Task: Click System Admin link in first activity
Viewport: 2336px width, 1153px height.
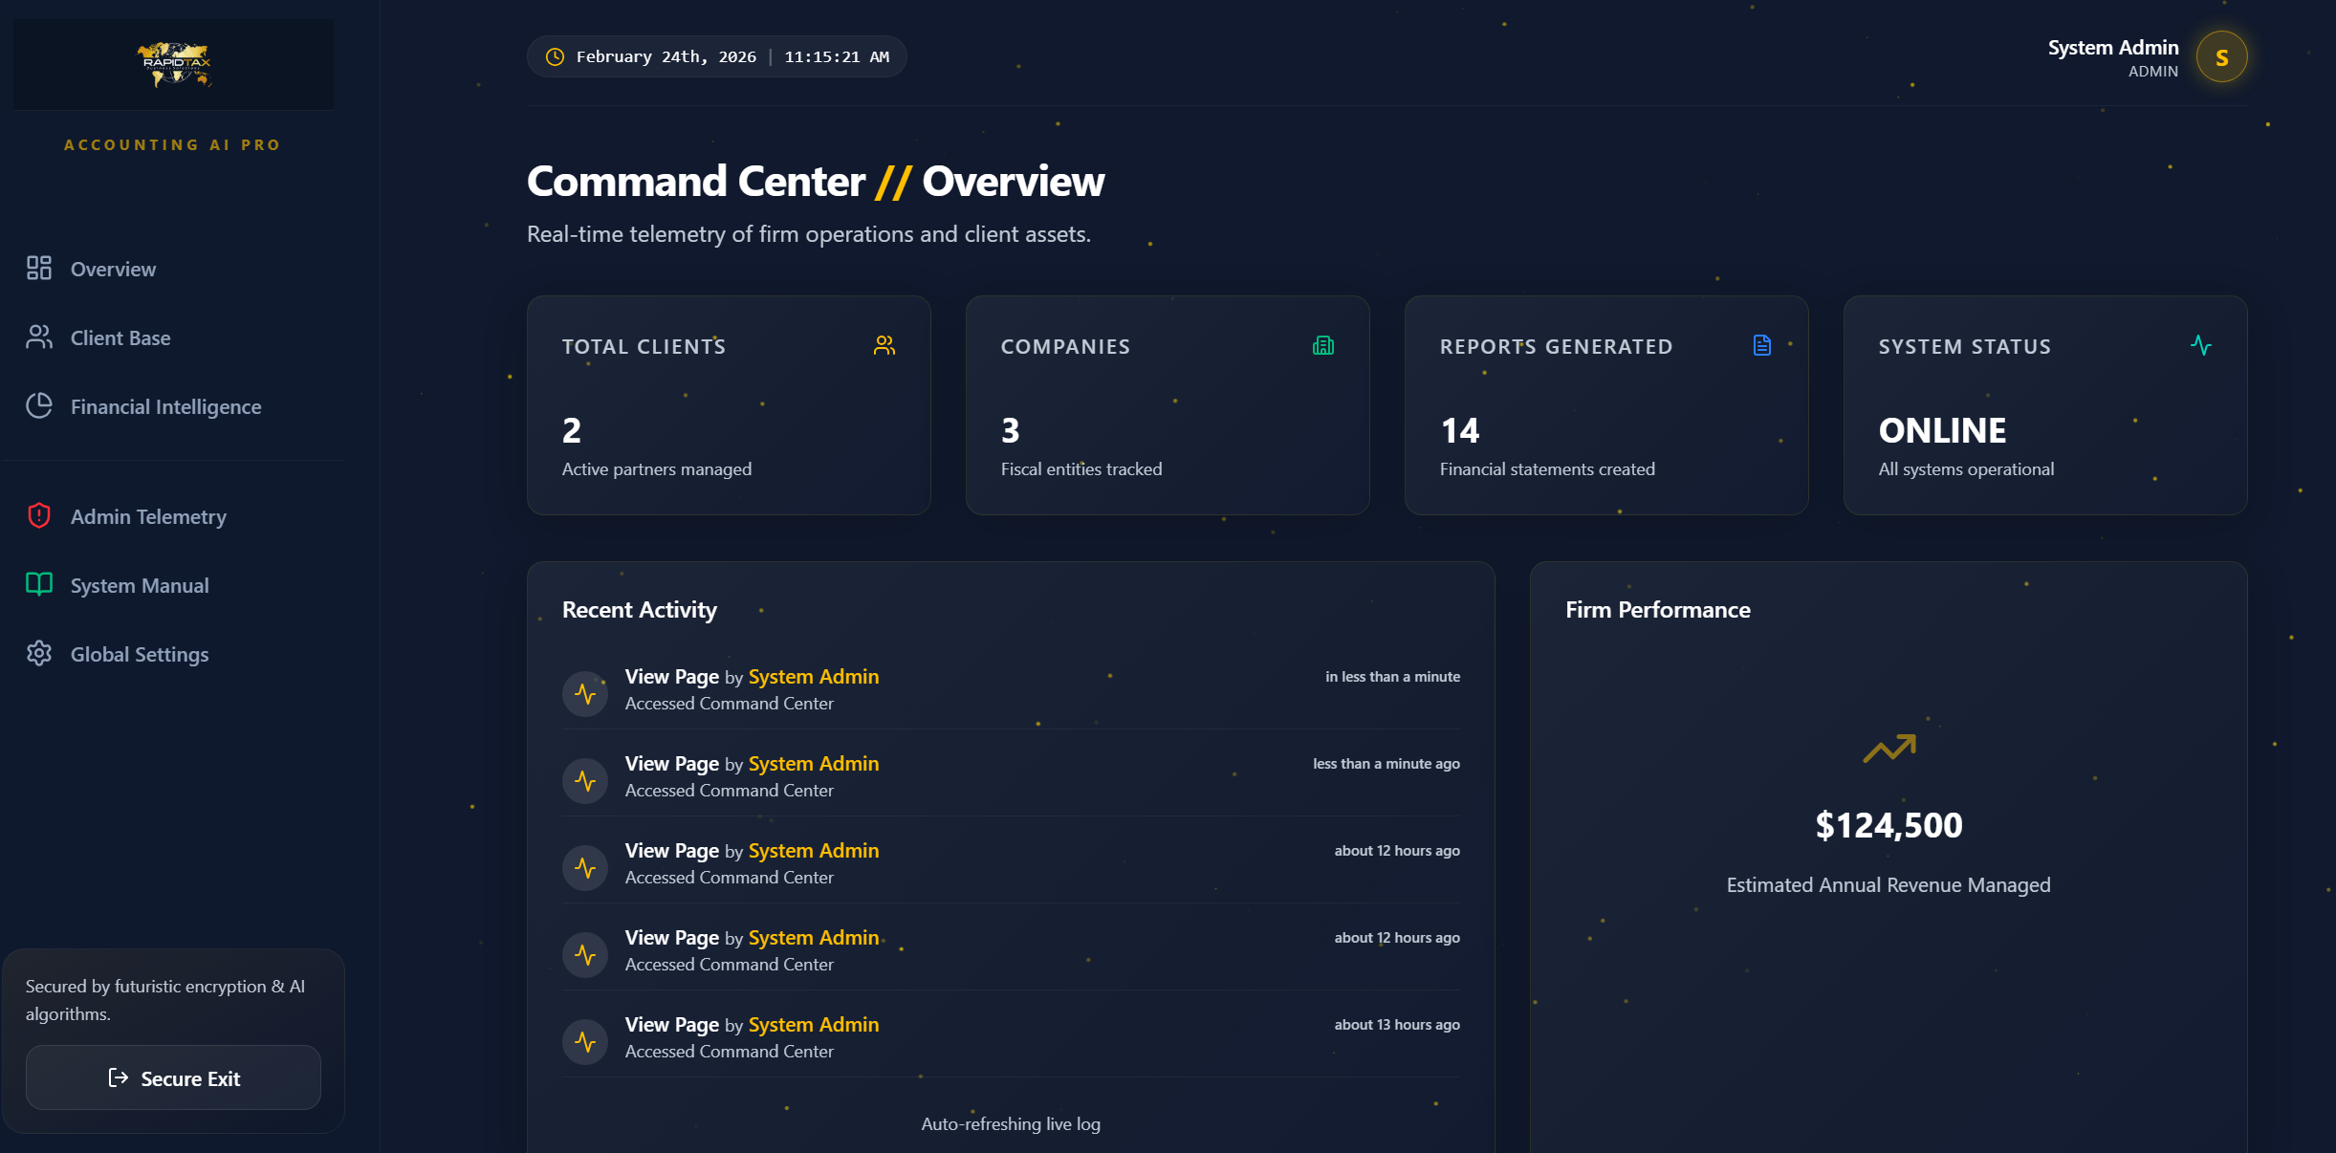Action: point(813,677)
